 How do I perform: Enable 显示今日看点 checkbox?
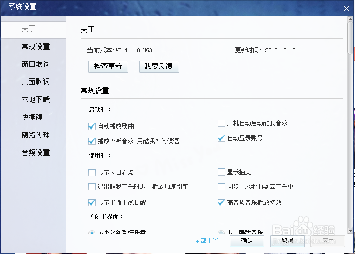(x=92, y=173)
